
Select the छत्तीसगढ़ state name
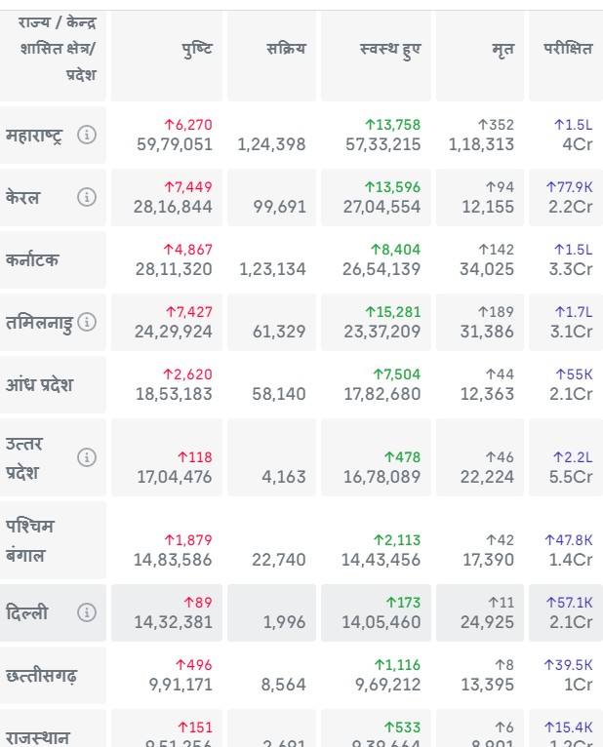[x=41, y=676]
